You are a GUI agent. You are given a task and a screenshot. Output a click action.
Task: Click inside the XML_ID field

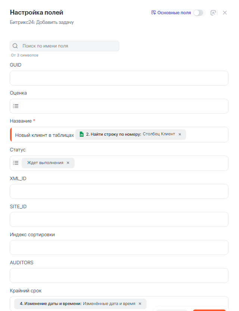click(119, 191)
